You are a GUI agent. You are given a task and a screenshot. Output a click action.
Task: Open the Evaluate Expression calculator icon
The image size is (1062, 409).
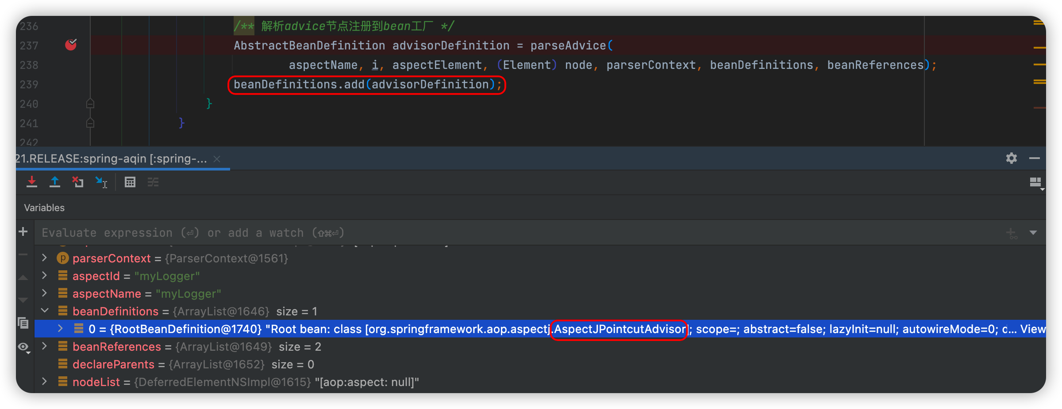pos(130,182)
